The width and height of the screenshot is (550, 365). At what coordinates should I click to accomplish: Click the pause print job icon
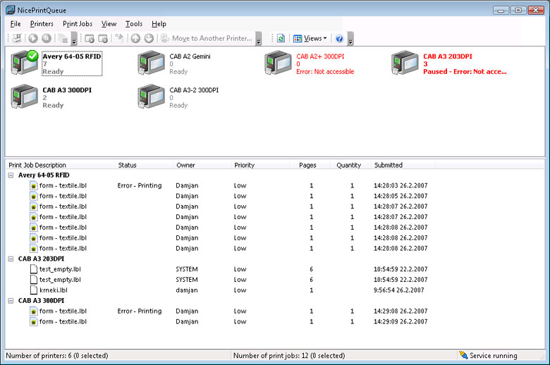[x=103, y=38]
